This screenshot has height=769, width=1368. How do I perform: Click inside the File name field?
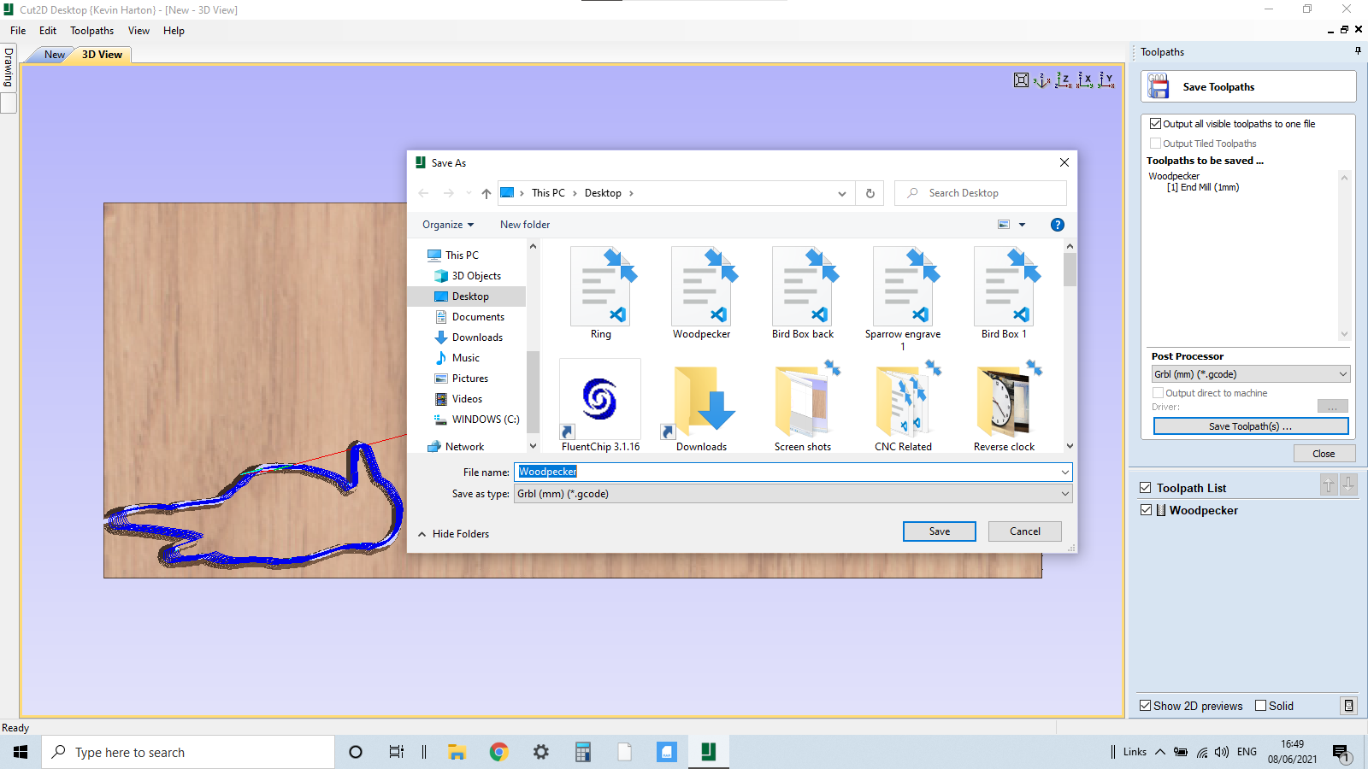[769, 472]
